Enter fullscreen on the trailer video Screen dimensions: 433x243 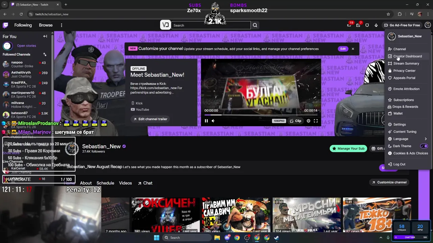(316, 121)
